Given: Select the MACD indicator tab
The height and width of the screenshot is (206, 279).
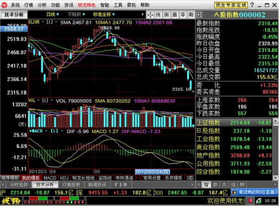Looking at the screenshot, I should [x=50, y=178].
